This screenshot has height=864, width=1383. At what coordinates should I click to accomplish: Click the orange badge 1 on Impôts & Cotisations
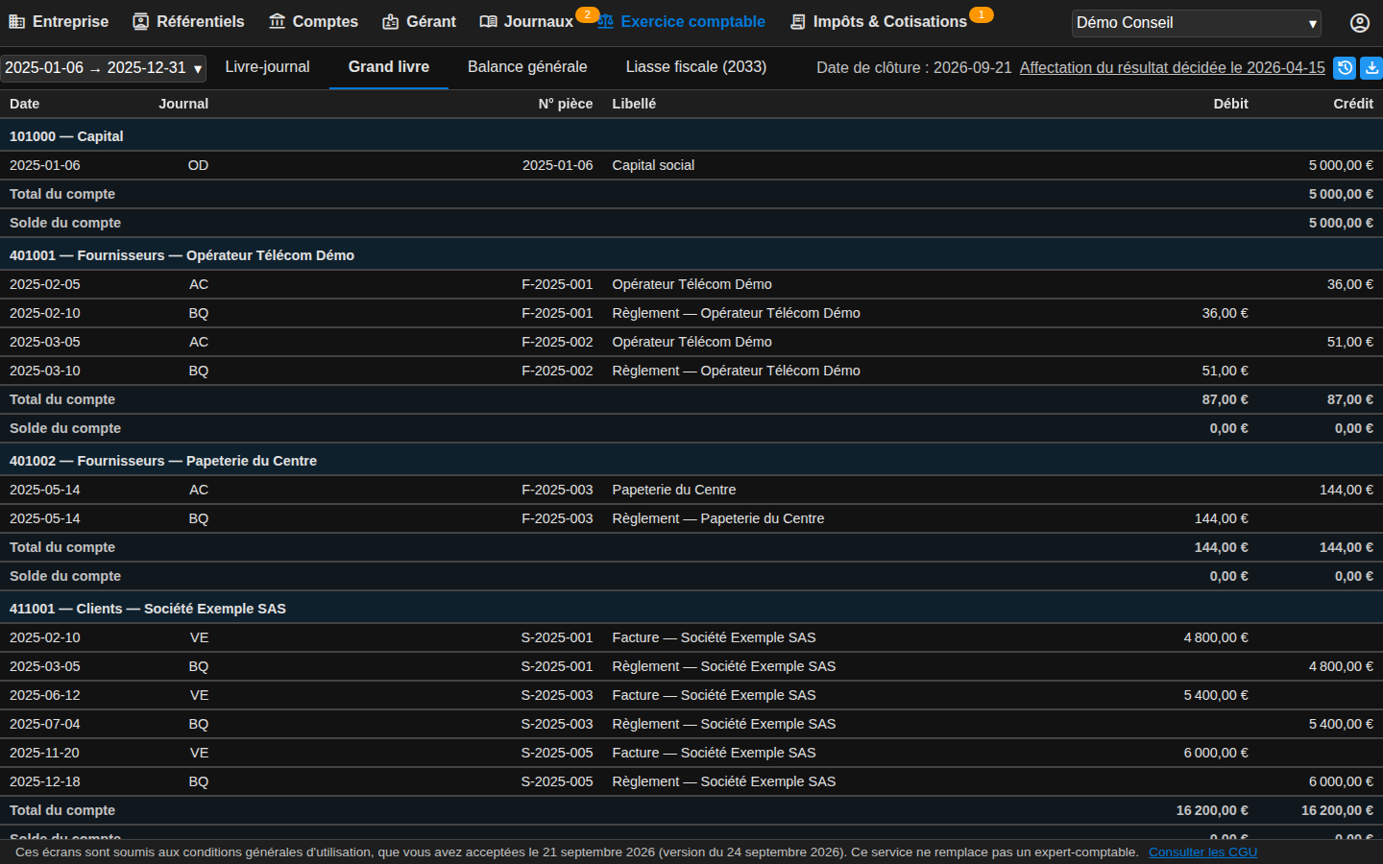pyautogui.click(x=981, y=14)
